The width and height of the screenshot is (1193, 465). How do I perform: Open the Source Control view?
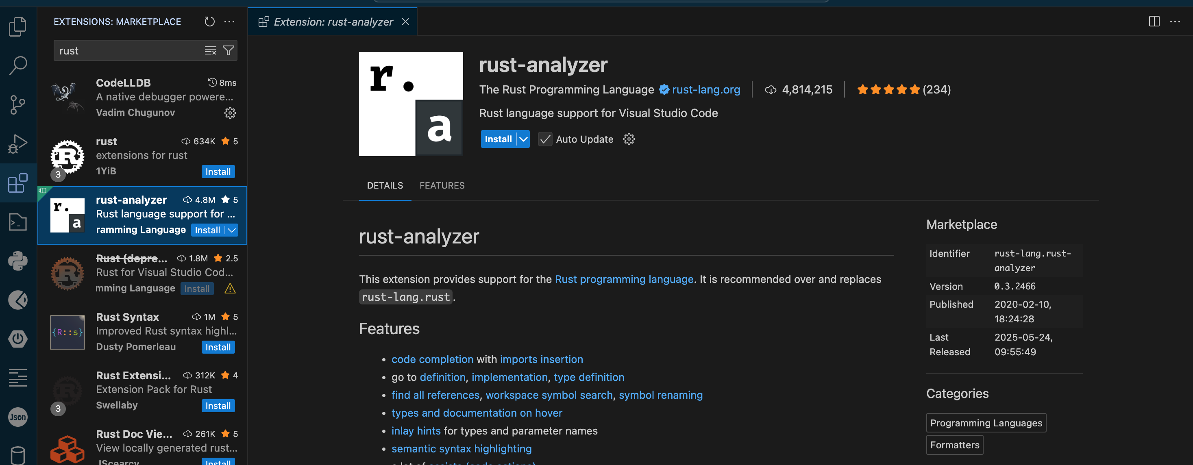(x=17, y=105)
